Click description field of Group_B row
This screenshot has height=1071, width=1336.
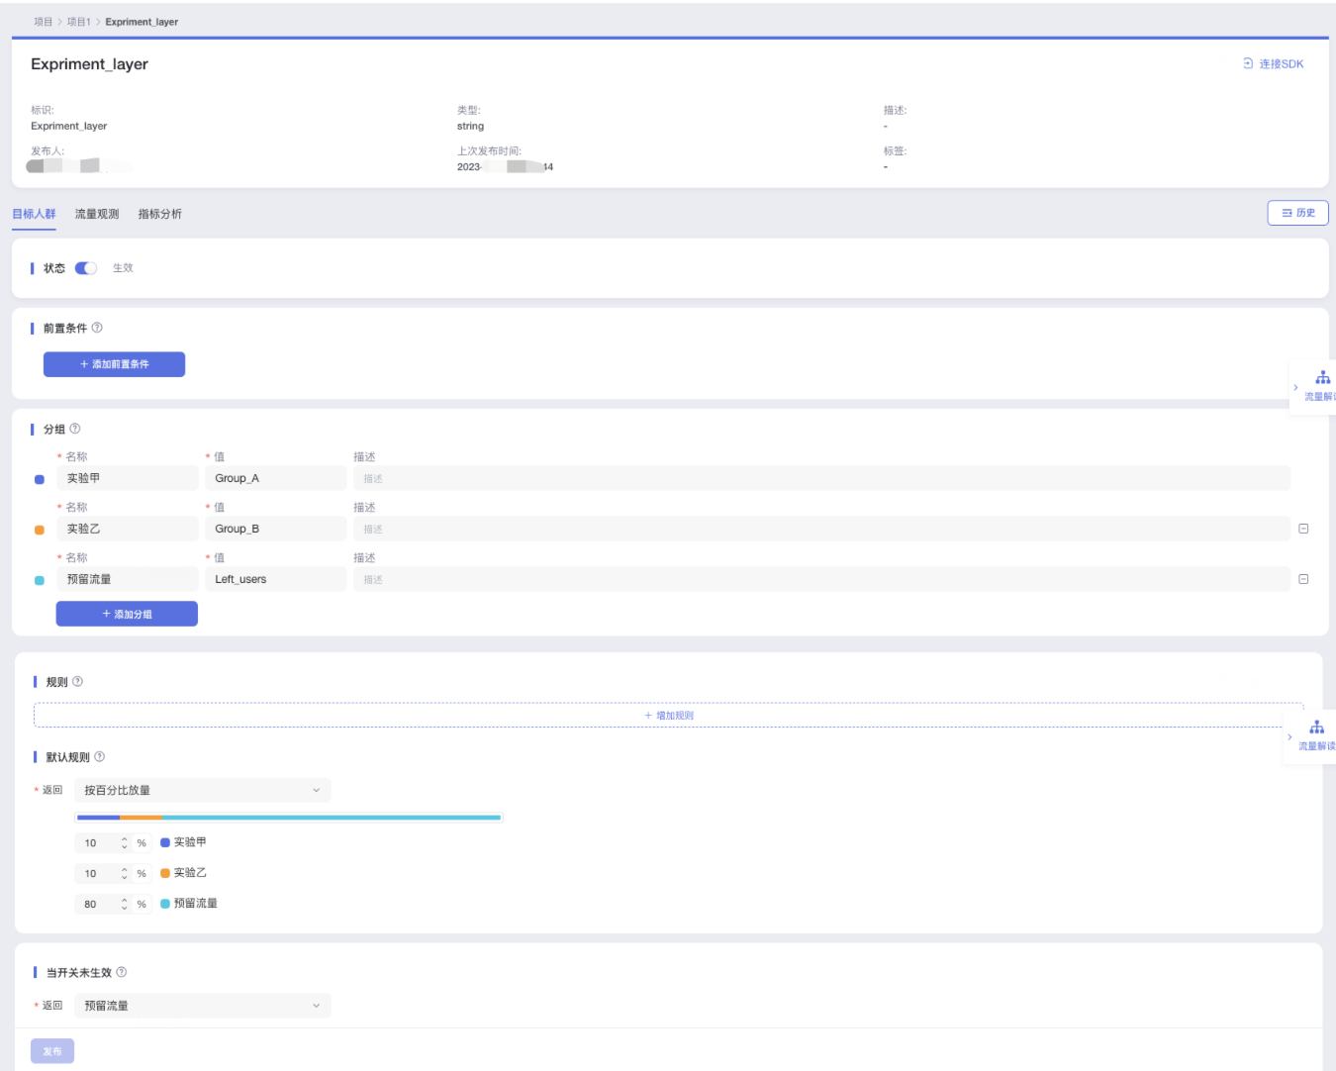[x=821, y=529]
